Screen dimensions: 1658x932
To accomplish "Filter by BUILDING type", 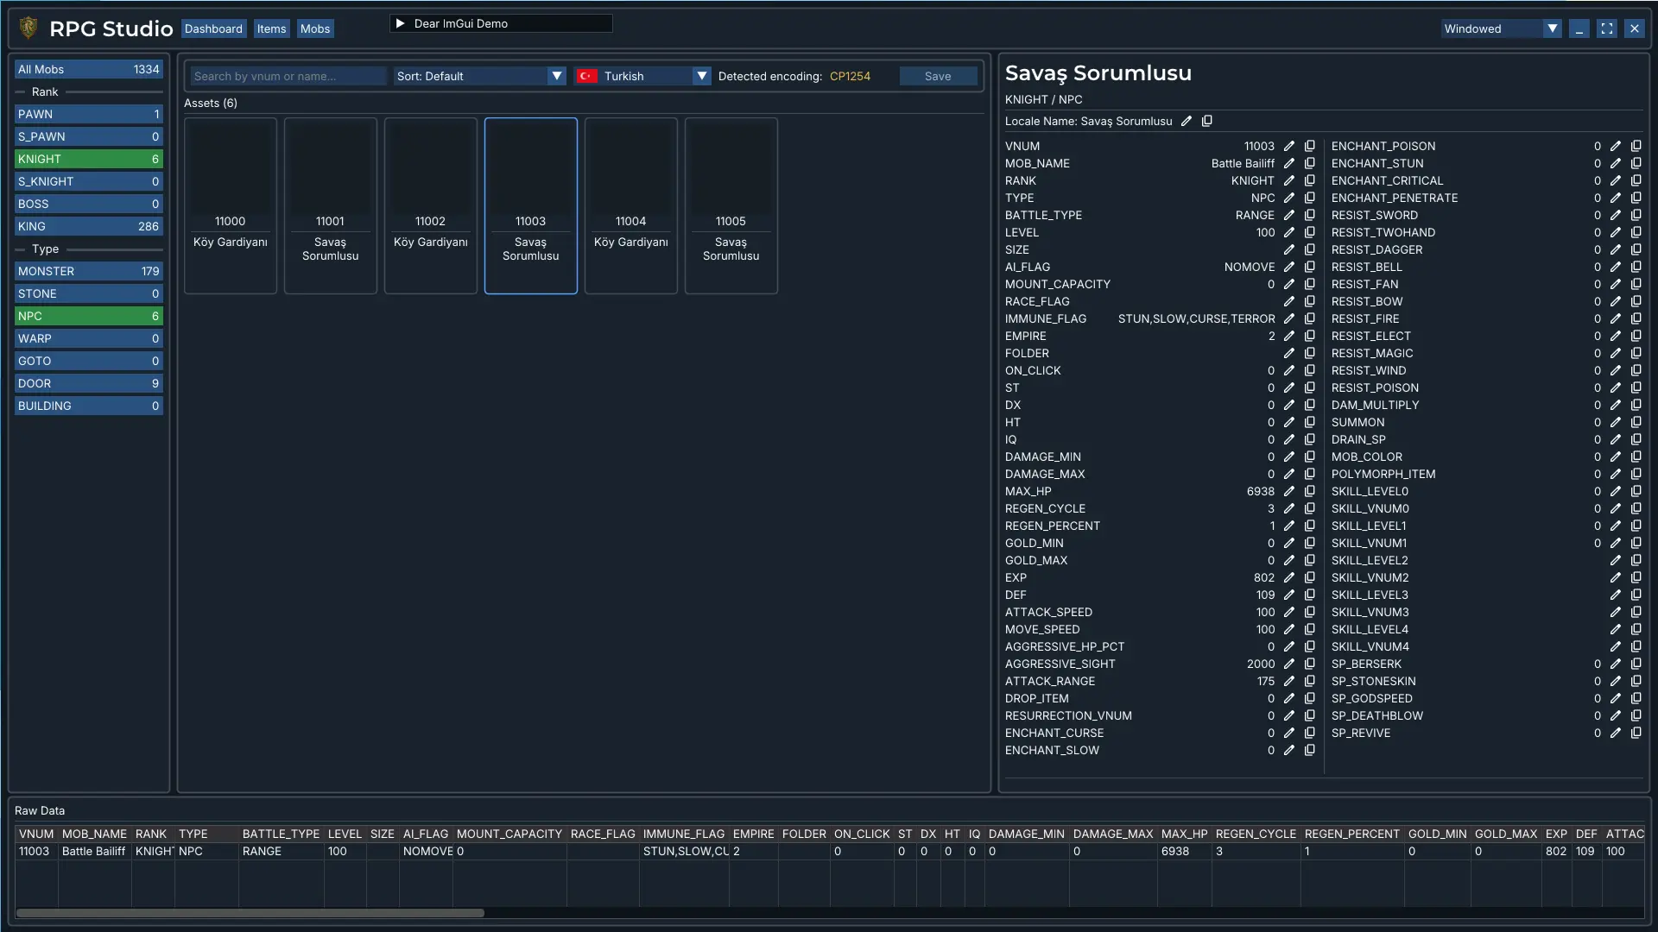I will point(89,406).
